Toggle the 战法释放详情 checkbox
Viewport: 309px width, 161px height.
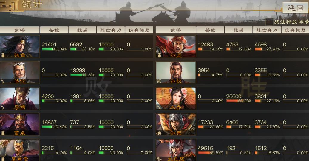pos(269,22)
